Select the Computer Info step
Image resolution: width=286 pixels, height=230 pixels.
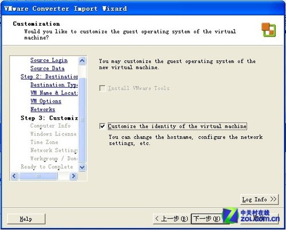pyautogui.click(x=50, y=126)
